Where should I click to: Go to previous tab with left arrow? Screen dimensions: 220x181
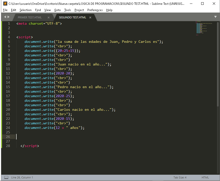[5, 17]
